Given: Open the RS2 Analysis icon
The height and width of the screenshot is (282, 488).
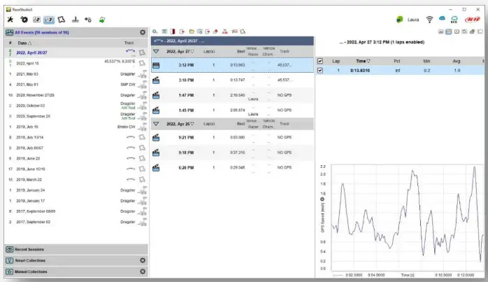Looking at the screenshot, I should (37, 20).
